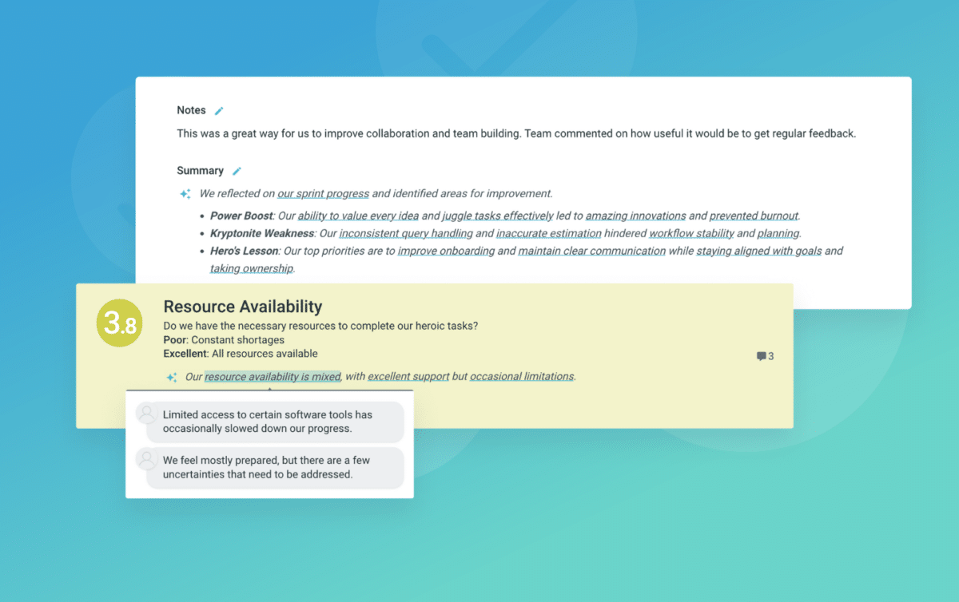Select the 'occasional limitations' link
The image size is (959, 602).
pyautogui.click(x=521, y=377)
